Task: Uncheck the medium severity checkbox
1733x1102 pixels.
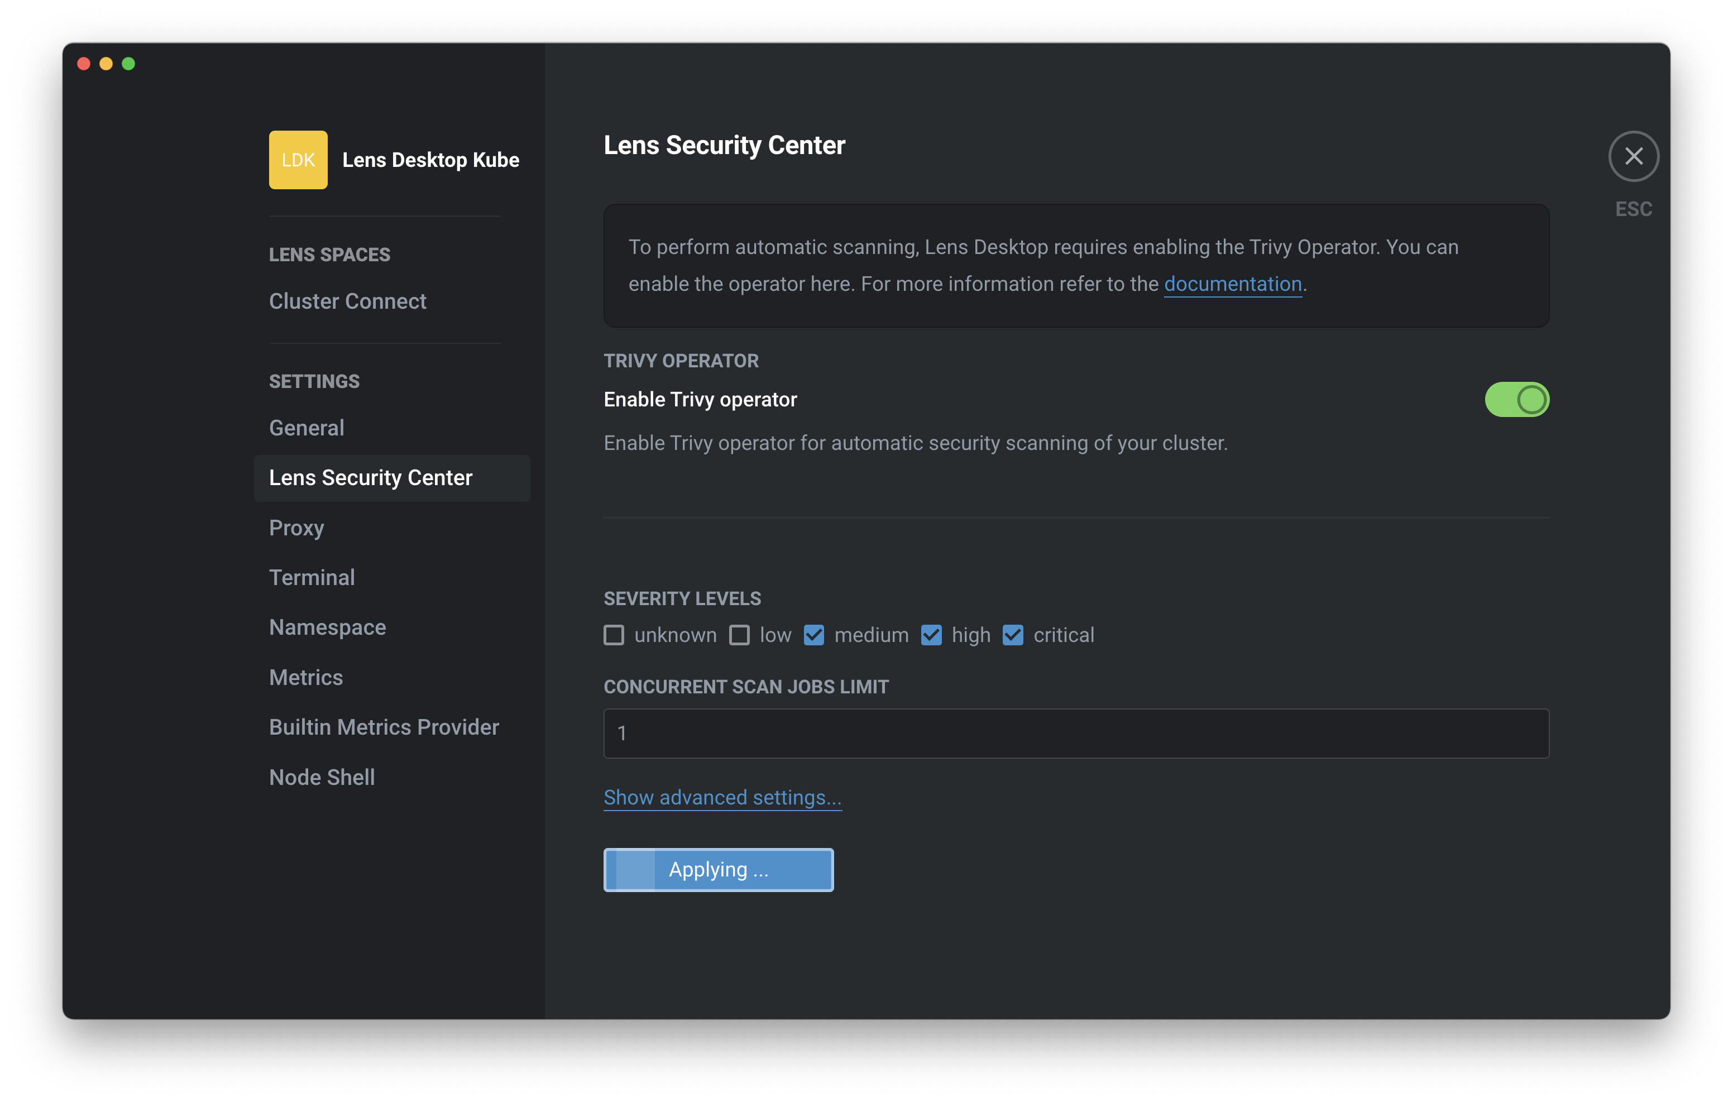Action: [x=814, y=635]
